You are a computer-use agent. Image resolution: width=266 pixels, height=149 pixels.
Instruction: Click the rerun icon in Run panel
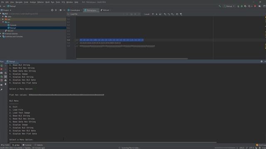coord(2,65)
